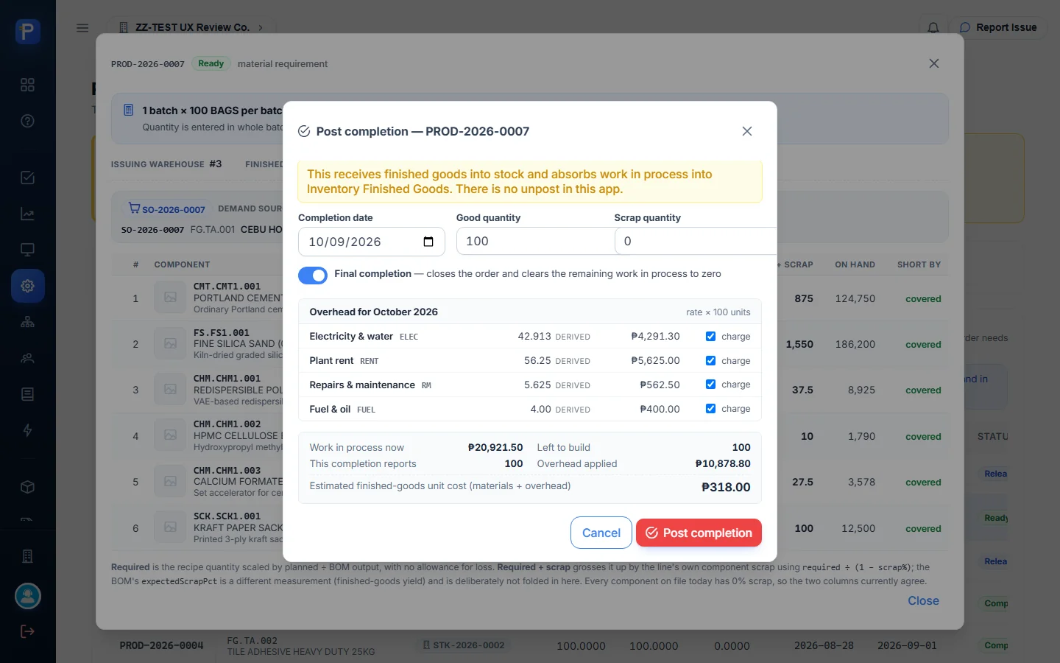
Task: Open the checkbox tasks icon in sidebar
Action: (x=27, y=178)
